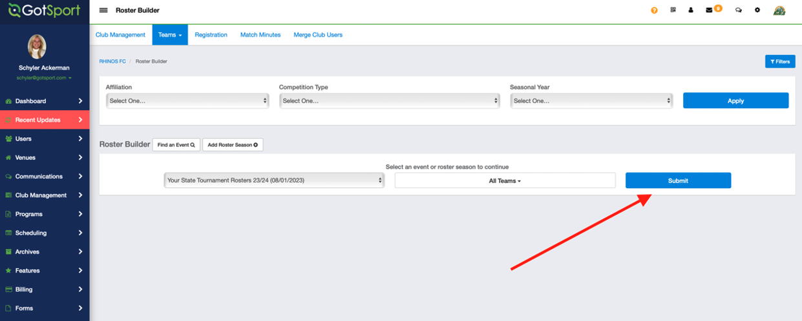
Task: Open Forms in the sidebar
Action: click(45, 308)
